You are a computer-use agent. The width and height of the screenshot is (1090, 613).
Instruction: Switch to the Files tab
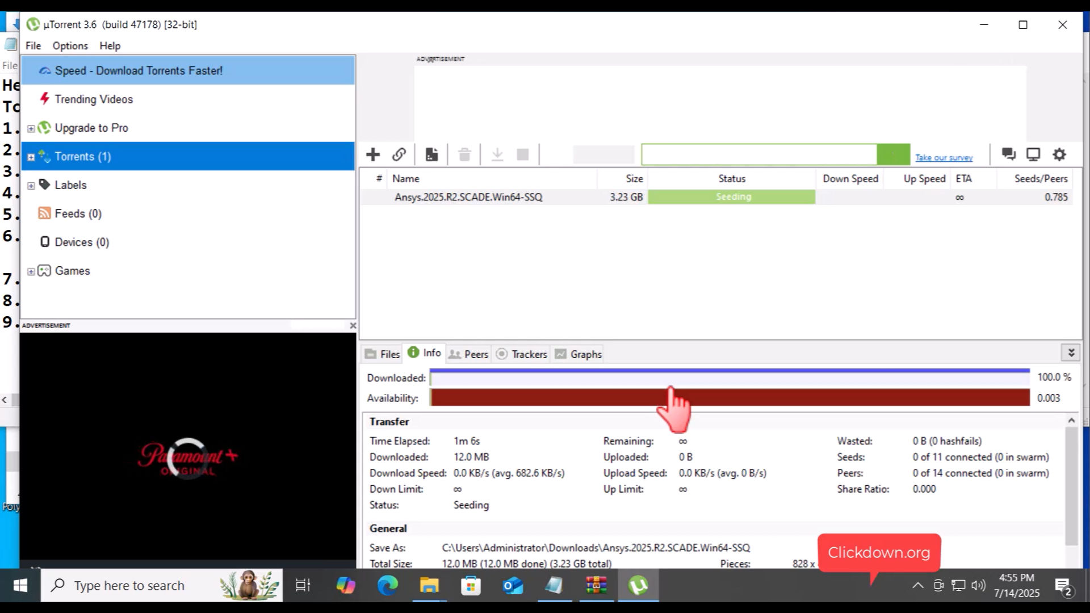[382, 354]
